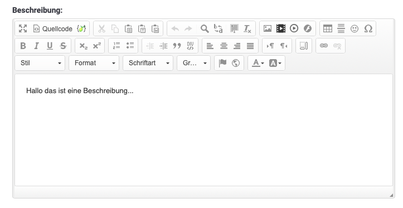Click into the description text area
Image resolution: width=403 pixels, height=208 pixels.
[203, 130]
